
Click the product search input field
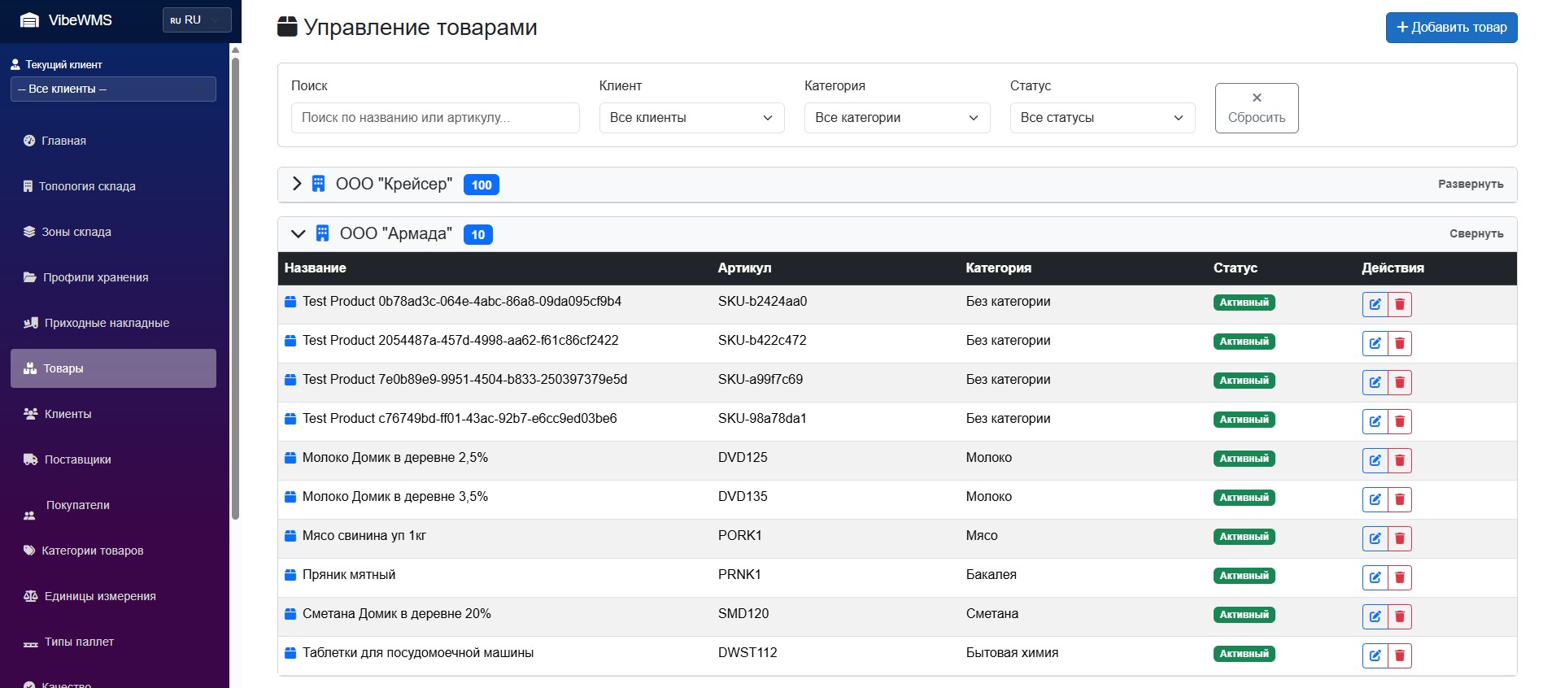(435, 118)
